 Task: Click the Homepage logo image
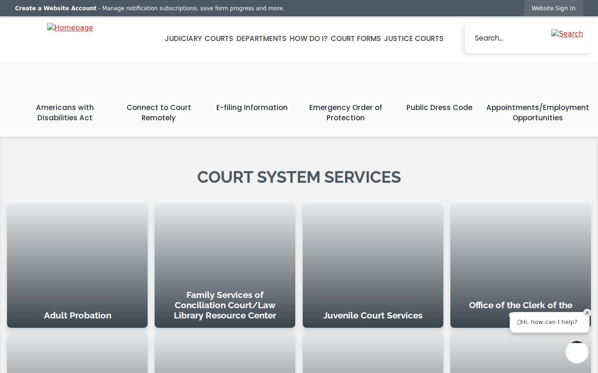tap(70, 28)
